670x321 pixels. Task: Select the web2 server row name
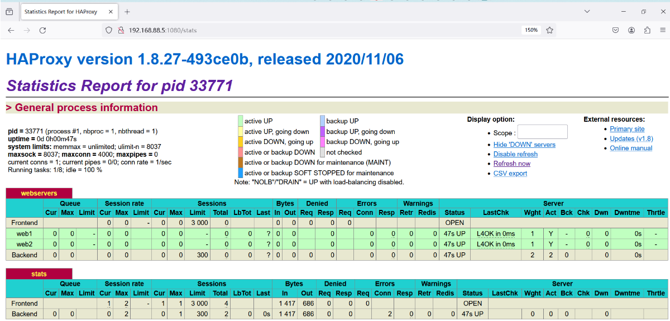click(25, 244)
